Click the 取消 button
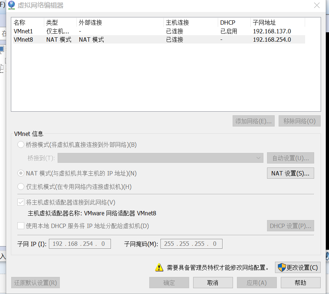The image size is (329, 294). pyautogui.click(x=213, y=283)
